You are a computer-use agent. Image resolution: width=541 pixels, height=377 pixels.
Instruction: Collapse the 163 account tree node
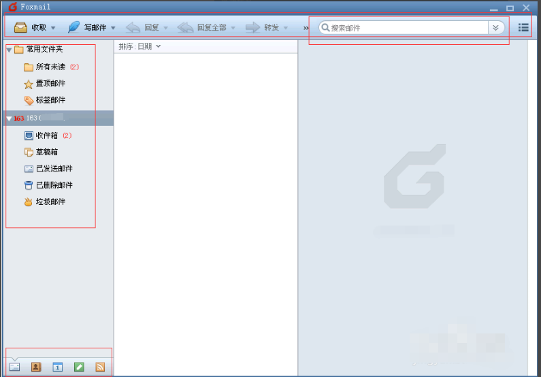click(9, 118)
